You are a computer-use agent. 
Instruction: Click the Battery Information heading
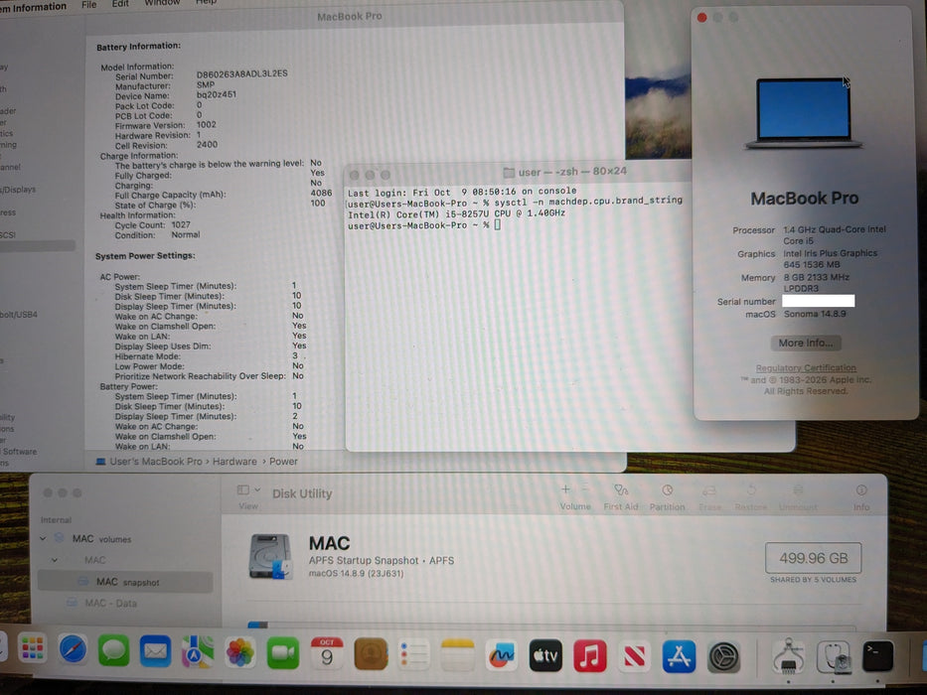tap(138, 46)
